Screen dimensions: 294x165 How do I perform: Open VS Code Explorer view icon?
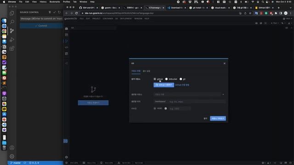12,13
